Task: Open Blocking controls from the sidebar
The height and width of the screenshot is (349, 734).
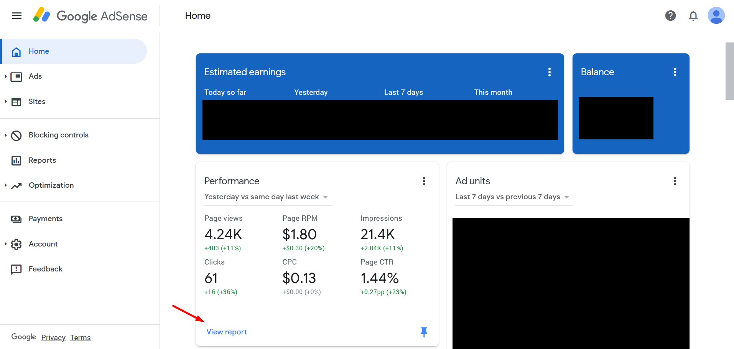Action: tap(58, 135)
